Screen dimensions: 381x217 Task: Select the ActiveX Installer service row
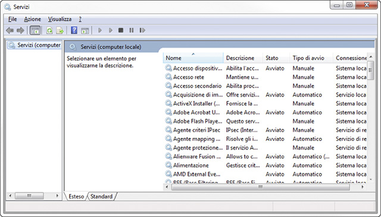[x=266, y=103]
